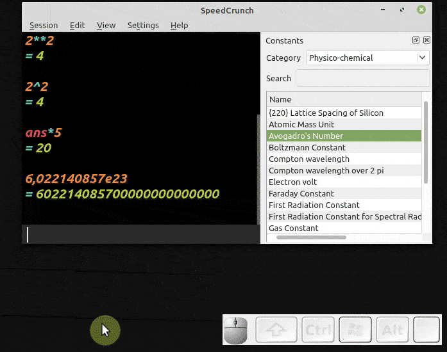
Task: Select Gas Constant row
Action: coord(344,228)
